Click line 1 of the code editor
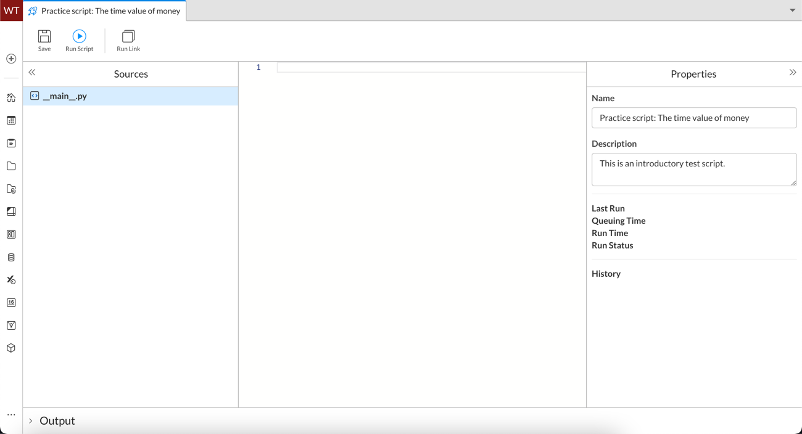Image resolution: width=802 pixels, height=434 pixels. pyautogui.click(x=431, y=67)
